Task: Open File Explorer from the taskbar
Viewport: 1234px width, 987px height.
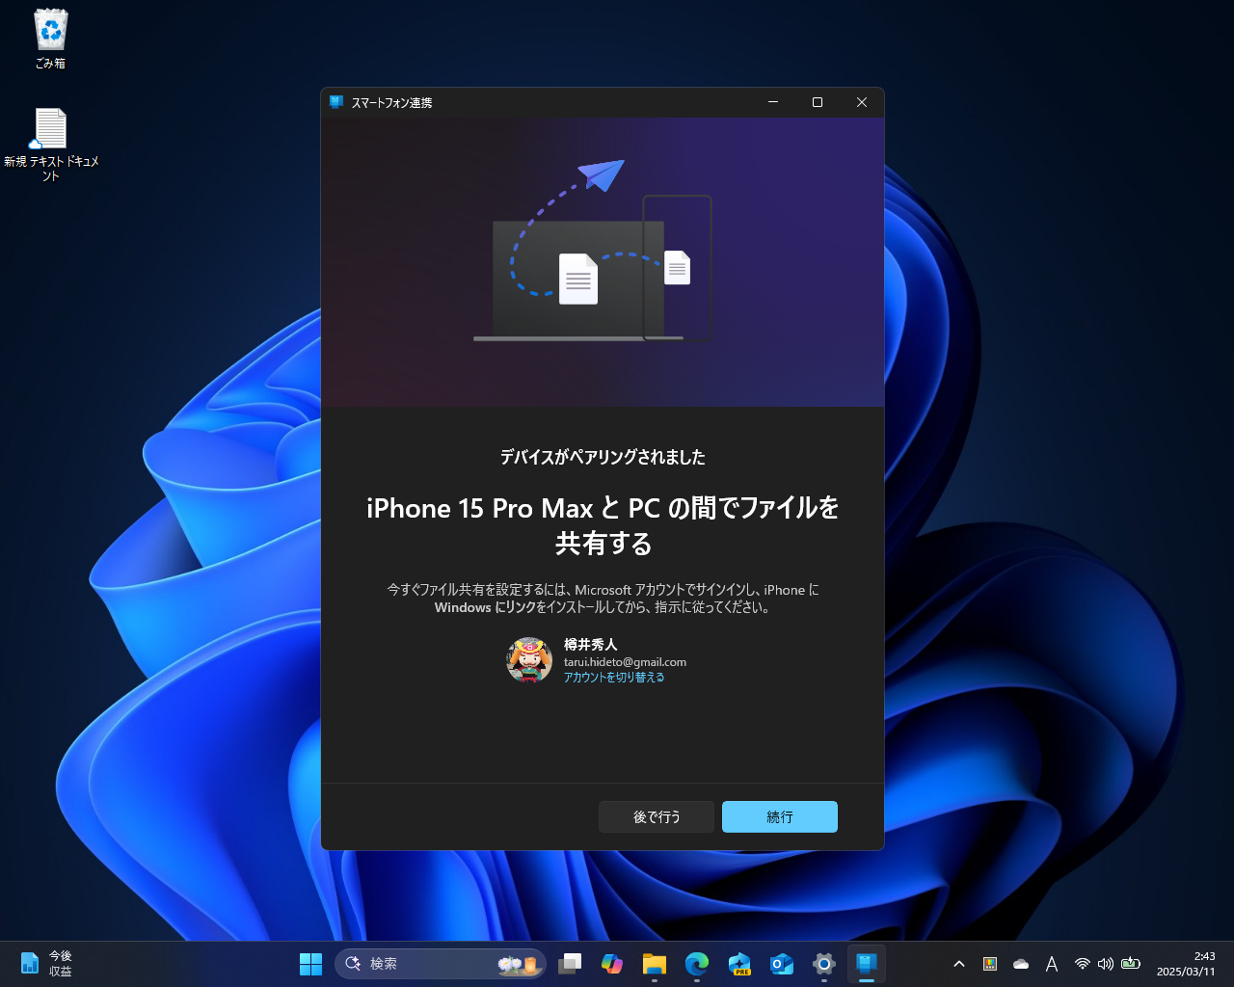Action: [x=654, y=963]
